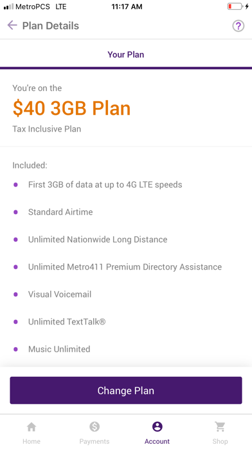The width and height of the screenshot is (252, 449).
Task: Click the Change Plan button
Action: click(126, 390)
